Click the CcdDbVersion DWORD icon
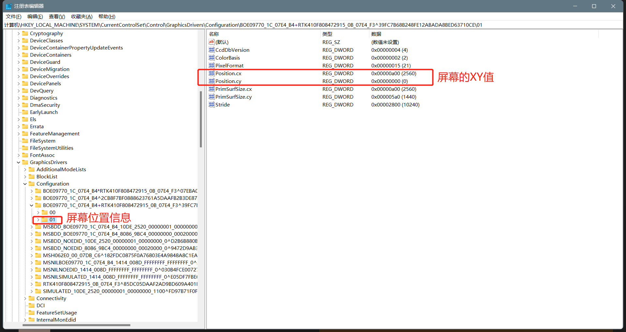The height and width of the screenshot is (332, 626). click(212, 50)
